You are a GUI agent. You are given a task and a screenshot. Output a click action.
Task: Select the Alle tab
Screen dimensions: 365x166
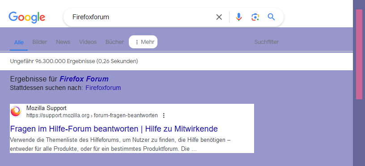pyautogui.click(x=19, y=43)
